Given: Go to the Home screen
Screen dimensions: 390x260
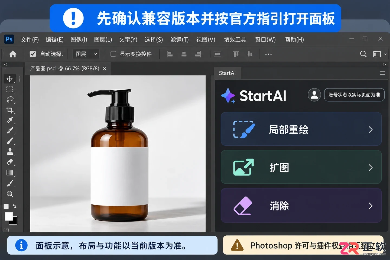Looking at the screenshot, I should pyautogui.click(x=13, y=54).
